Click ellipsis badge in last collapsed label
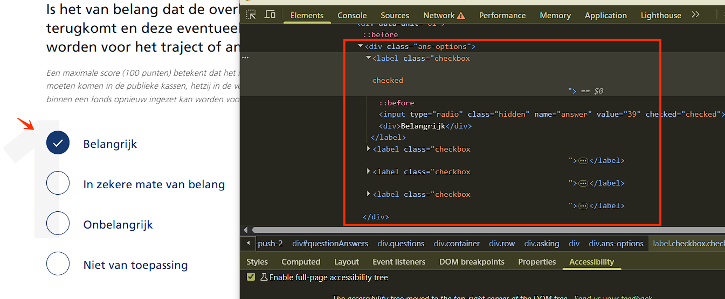Viewport: 725px width, 299px height. pos(583,206)
